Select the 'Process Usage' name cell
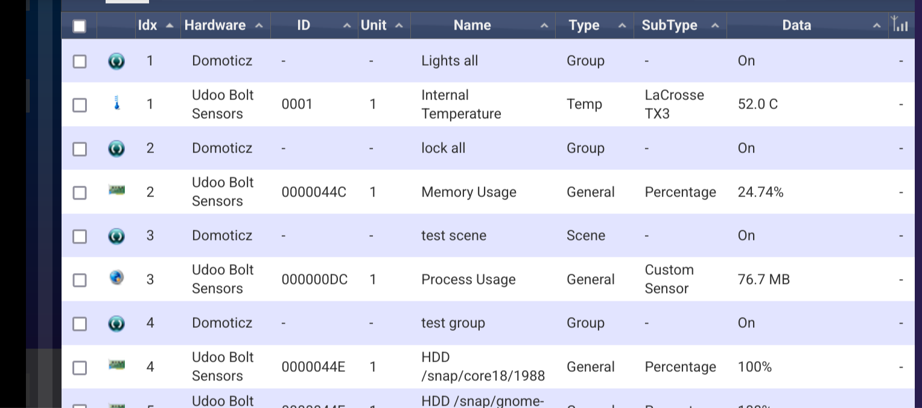 point(469,280)
